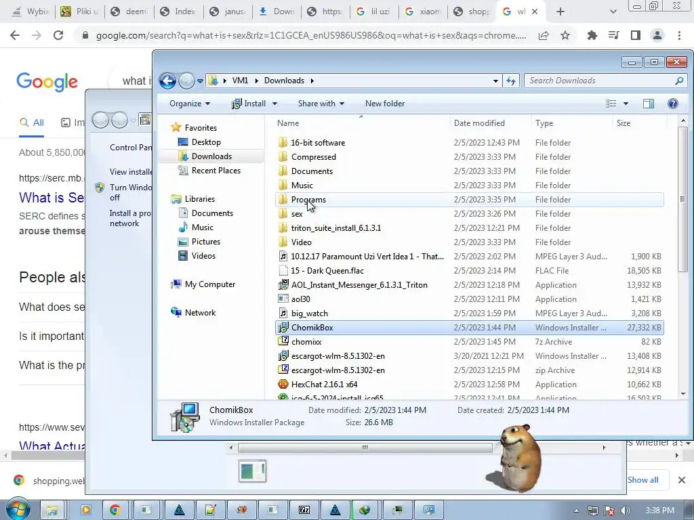Select escargot-wlm-8.5.1302-en zip archive icon

pyautogui.click(x=283, y=370)
